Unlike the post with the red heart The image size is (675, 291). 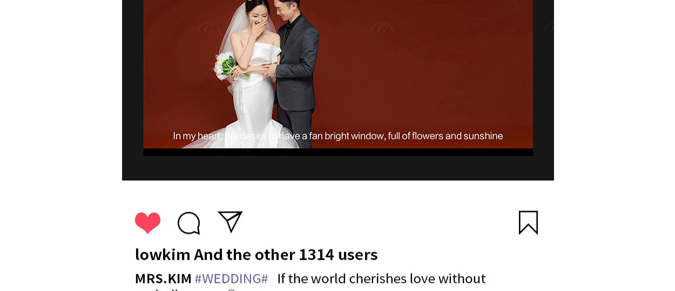click(x=147, y=222)
